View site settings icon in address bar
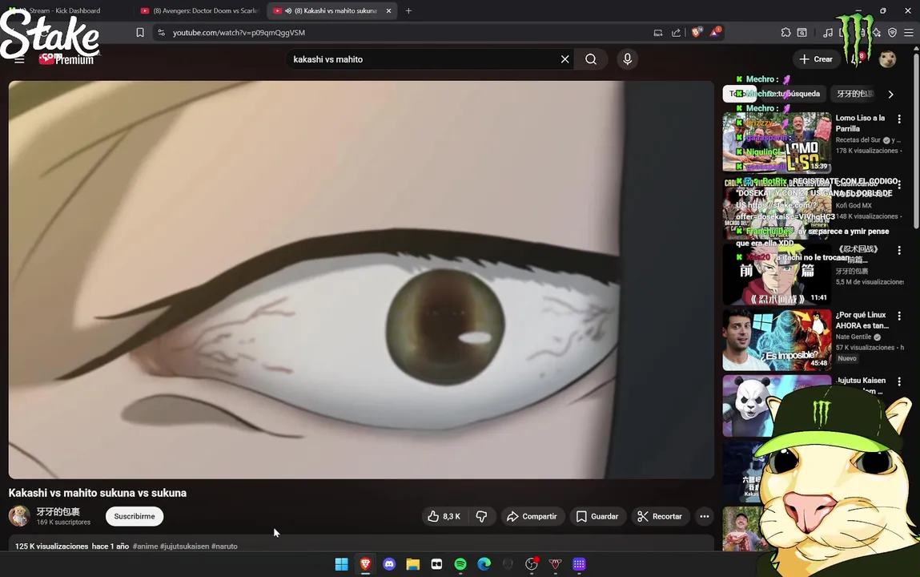The width and height of the screenshot is (920, 577). coord(162,33)
